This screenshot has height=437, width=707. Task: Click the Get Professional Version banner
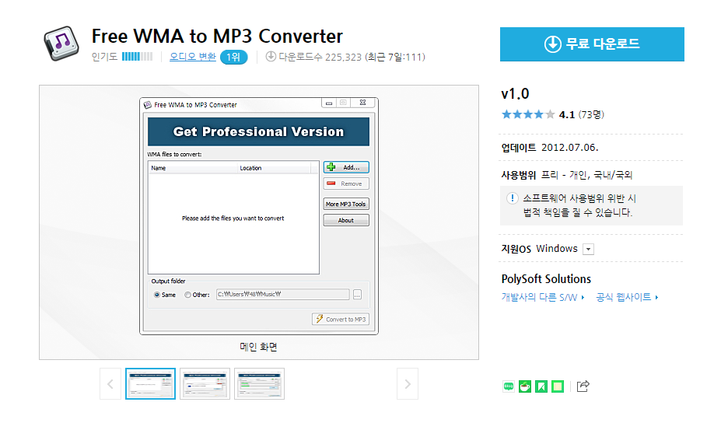tap(258, 131)
